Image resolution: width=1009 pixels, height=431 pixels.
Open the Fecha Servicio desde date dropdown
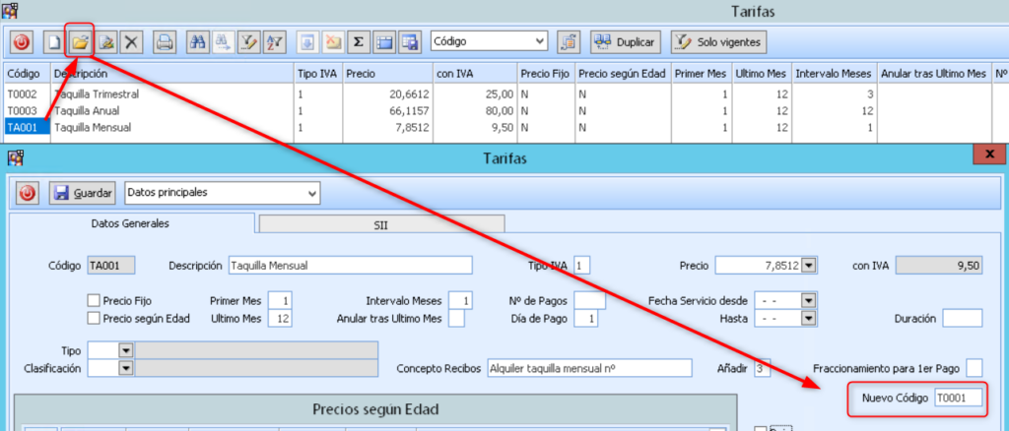(809, 300)
